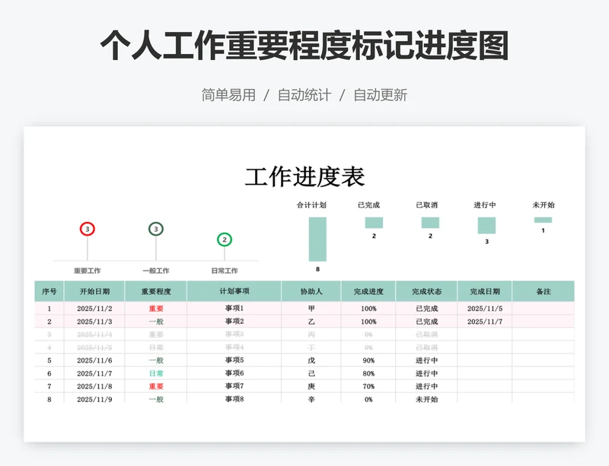609x466 pixels.
Task: Click the 事项8 plan item cell
Action: click(x=234, y=399)
